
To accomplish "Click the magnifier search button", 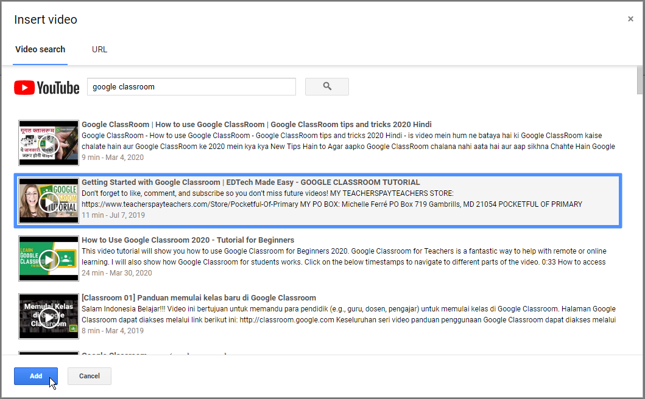I will pos(326,87).
